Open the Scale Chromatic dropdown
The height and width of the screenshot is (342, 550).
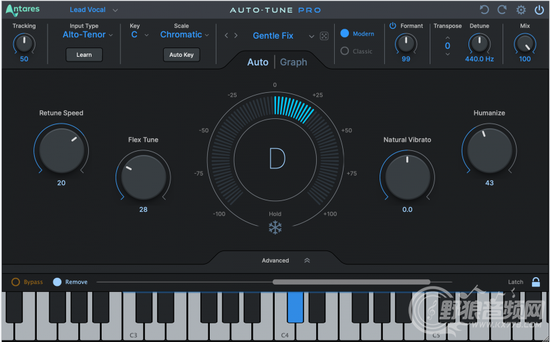tap(184, 35)
